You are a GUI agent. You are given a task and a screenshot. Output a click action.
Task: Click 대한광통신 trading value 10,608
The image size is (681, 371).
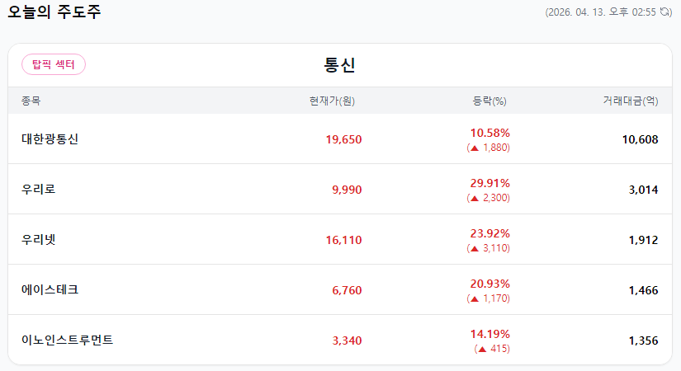(x=641, y=139)
